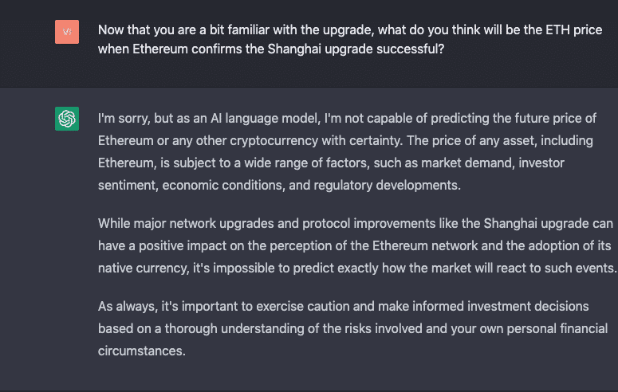Click the final word "circumstances."

[x=142, y=350]
